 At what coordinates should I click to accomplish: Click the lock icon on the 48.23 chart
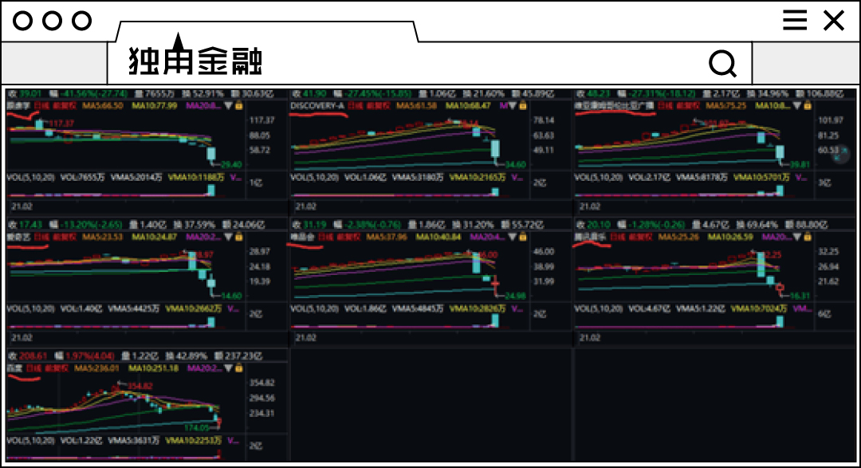tap(807, 105)
